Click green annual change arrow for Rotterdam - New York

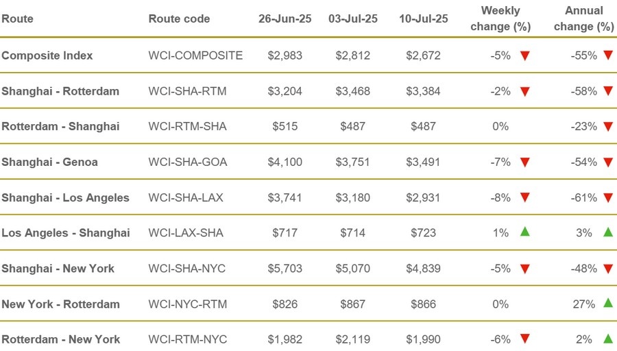click(x=608, y=339)
